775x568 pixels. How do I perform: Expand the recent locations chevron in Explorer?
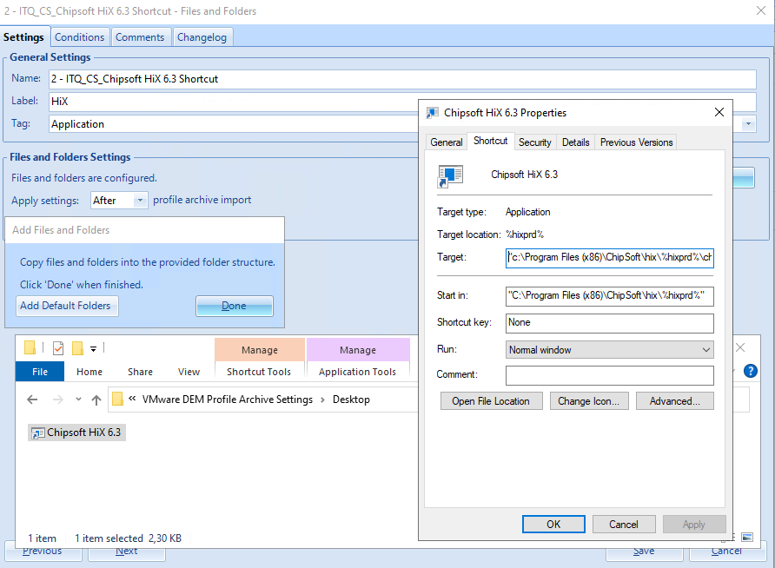[x=76, y=400]
